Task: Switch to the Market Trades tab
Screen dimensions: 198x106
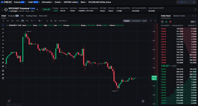Action: [x=179, y=16]
